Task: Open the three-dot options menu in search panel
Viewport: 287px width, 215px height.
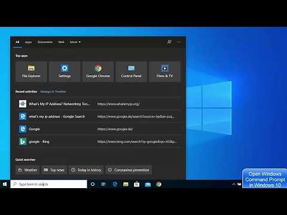Action: pyautogui.click(x=179, y=42)
